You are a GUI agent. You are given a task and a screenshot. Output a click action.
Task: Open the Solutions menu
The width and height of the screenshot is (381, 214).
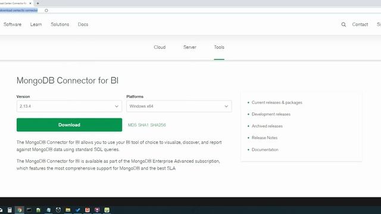(60, 24)
